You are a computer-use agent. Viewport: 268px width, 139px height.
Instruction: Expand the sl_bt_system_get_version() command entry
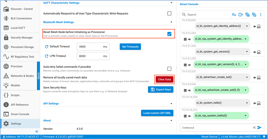point(247,52)
